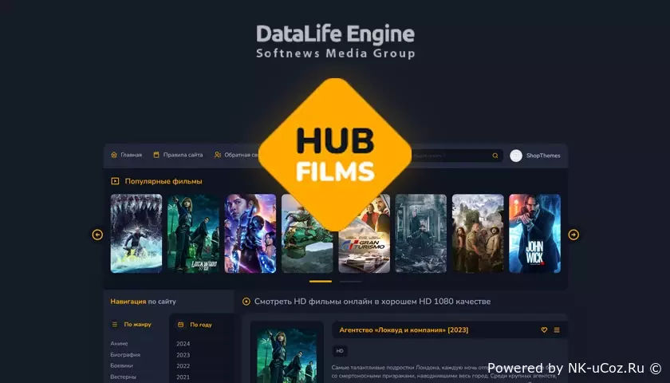
Task: Click the HD quality badge
Action: 340,351
